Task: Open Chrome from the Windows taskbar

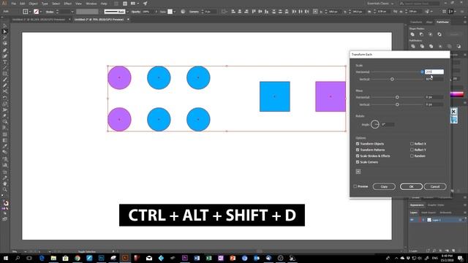Action: pyautogui.click(x=78, y=258)
